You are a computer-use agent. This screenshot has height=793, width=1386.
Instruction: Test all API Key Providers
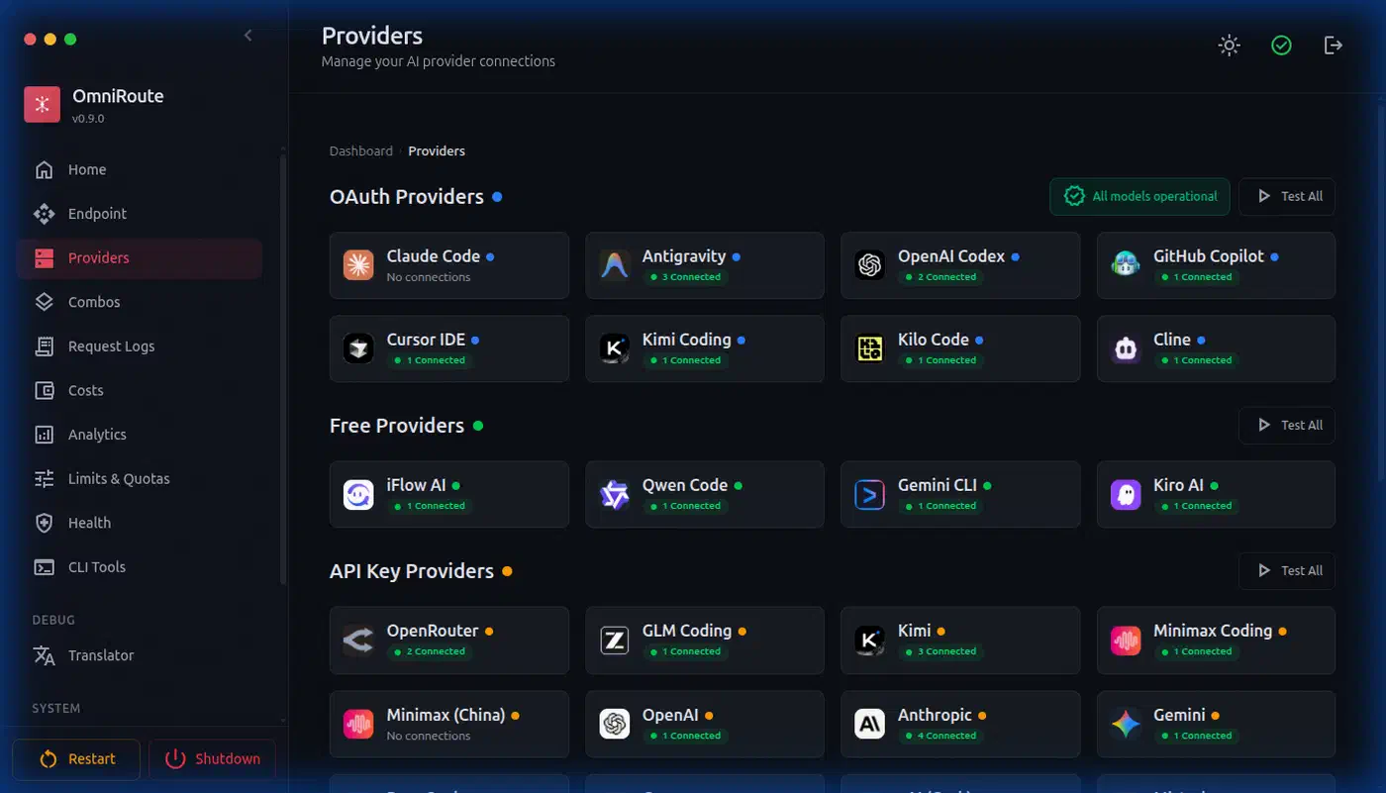tap(1287, 570)
